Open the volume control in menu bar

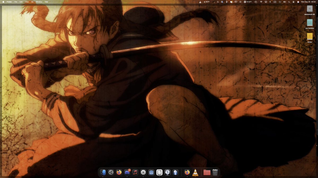point(284,2)
